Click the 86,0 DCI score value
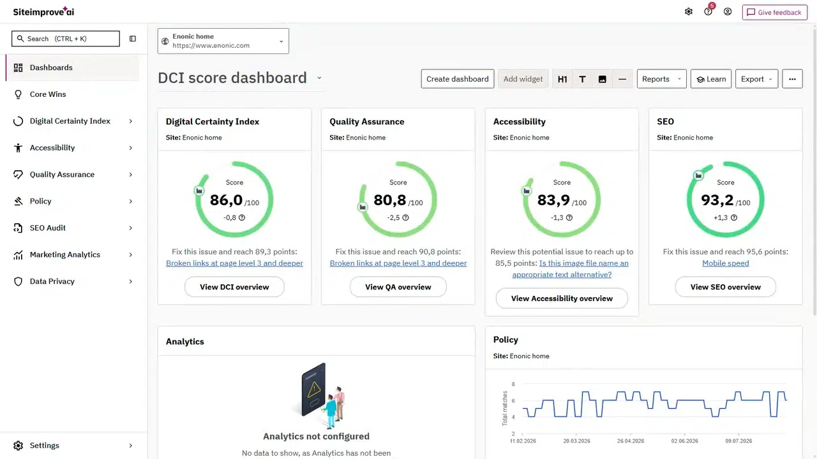Image resolution: width=817 pixels, height=459 pixels. 227,200
